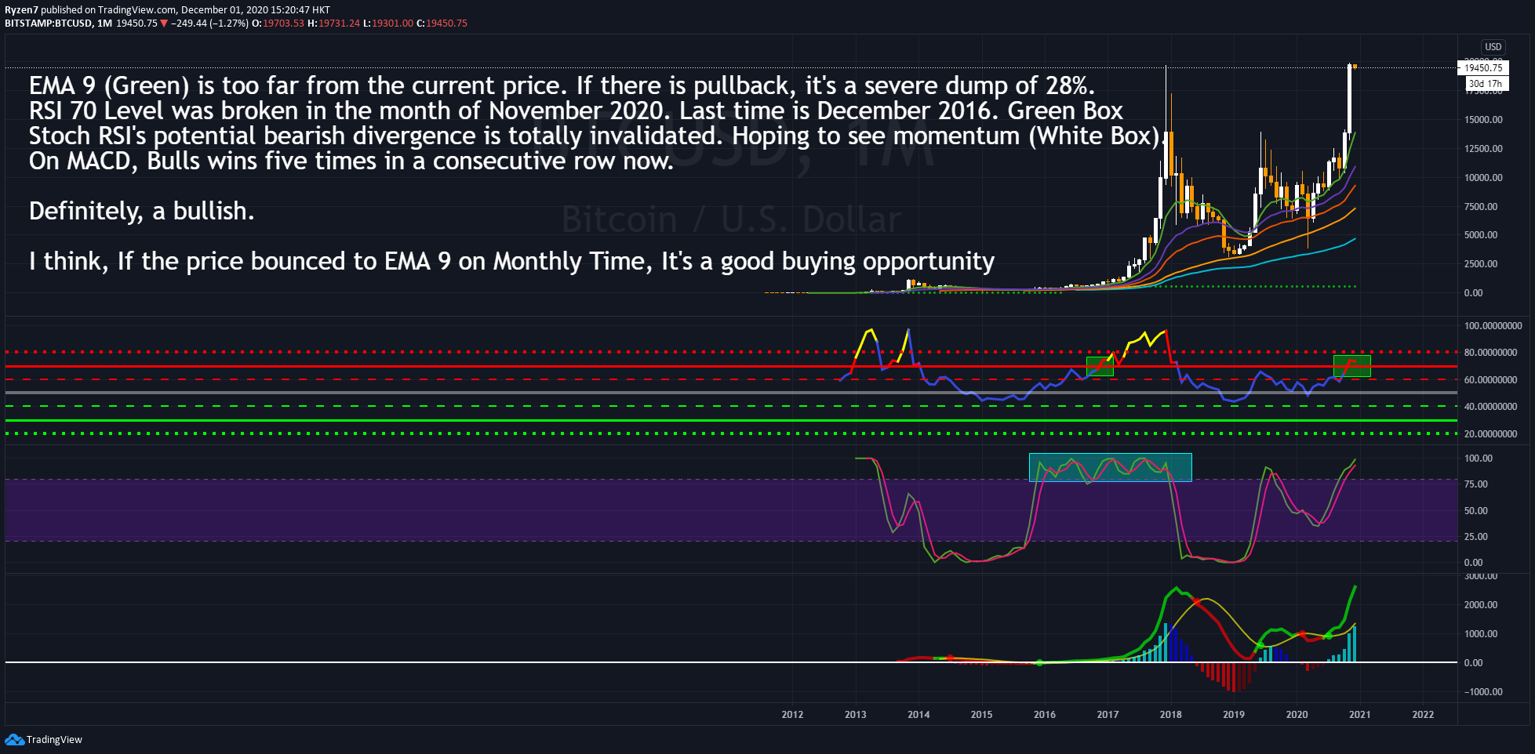The image size is (1535, 754).
Task: Select the 5000.00 price axis label
Action: [x=1481, y=235]
